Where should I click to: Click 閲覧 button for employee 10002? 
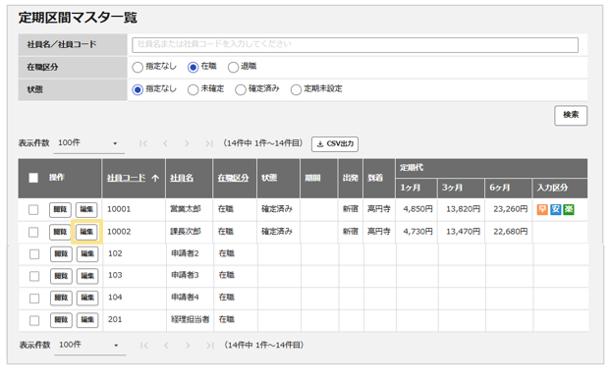pyautogui.click(x=60, y=232)
